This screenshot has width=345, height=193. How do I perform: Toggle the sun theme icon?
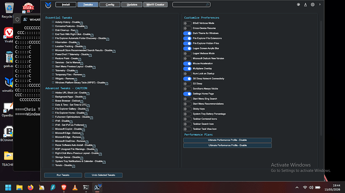tap(298, 4)
